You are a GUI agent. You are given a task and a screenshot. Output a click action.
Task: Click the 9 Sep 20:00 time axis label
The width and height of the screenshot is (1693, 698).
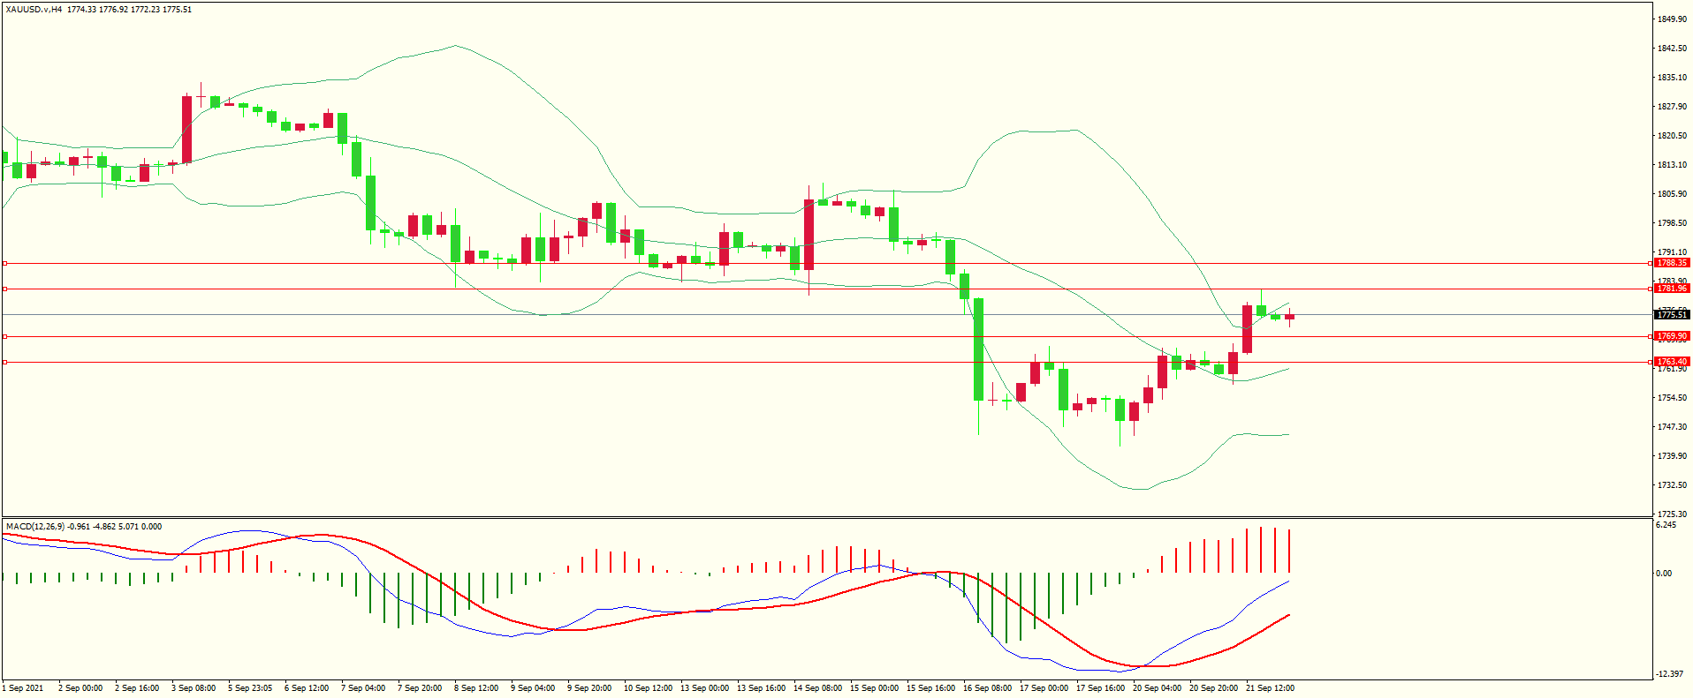pyautogui.click(x=589, y=688)
